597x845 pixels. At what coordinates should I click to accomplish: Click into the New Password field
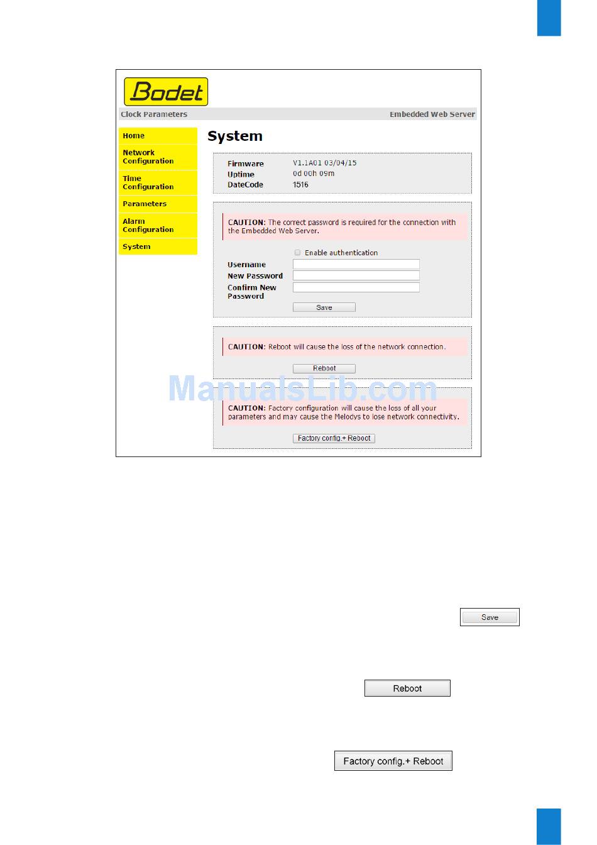pos(356,276)
